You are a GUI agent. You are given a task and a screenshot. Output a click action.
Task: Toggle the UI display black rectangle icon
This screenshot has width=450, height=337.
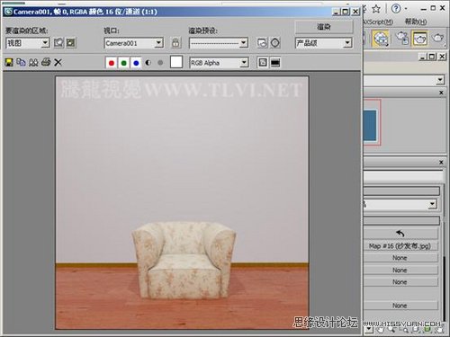pos(275,62)
